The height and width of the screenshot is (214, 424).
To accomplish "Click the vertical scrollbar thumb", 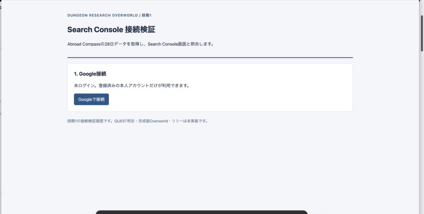I will pos(422,33).
